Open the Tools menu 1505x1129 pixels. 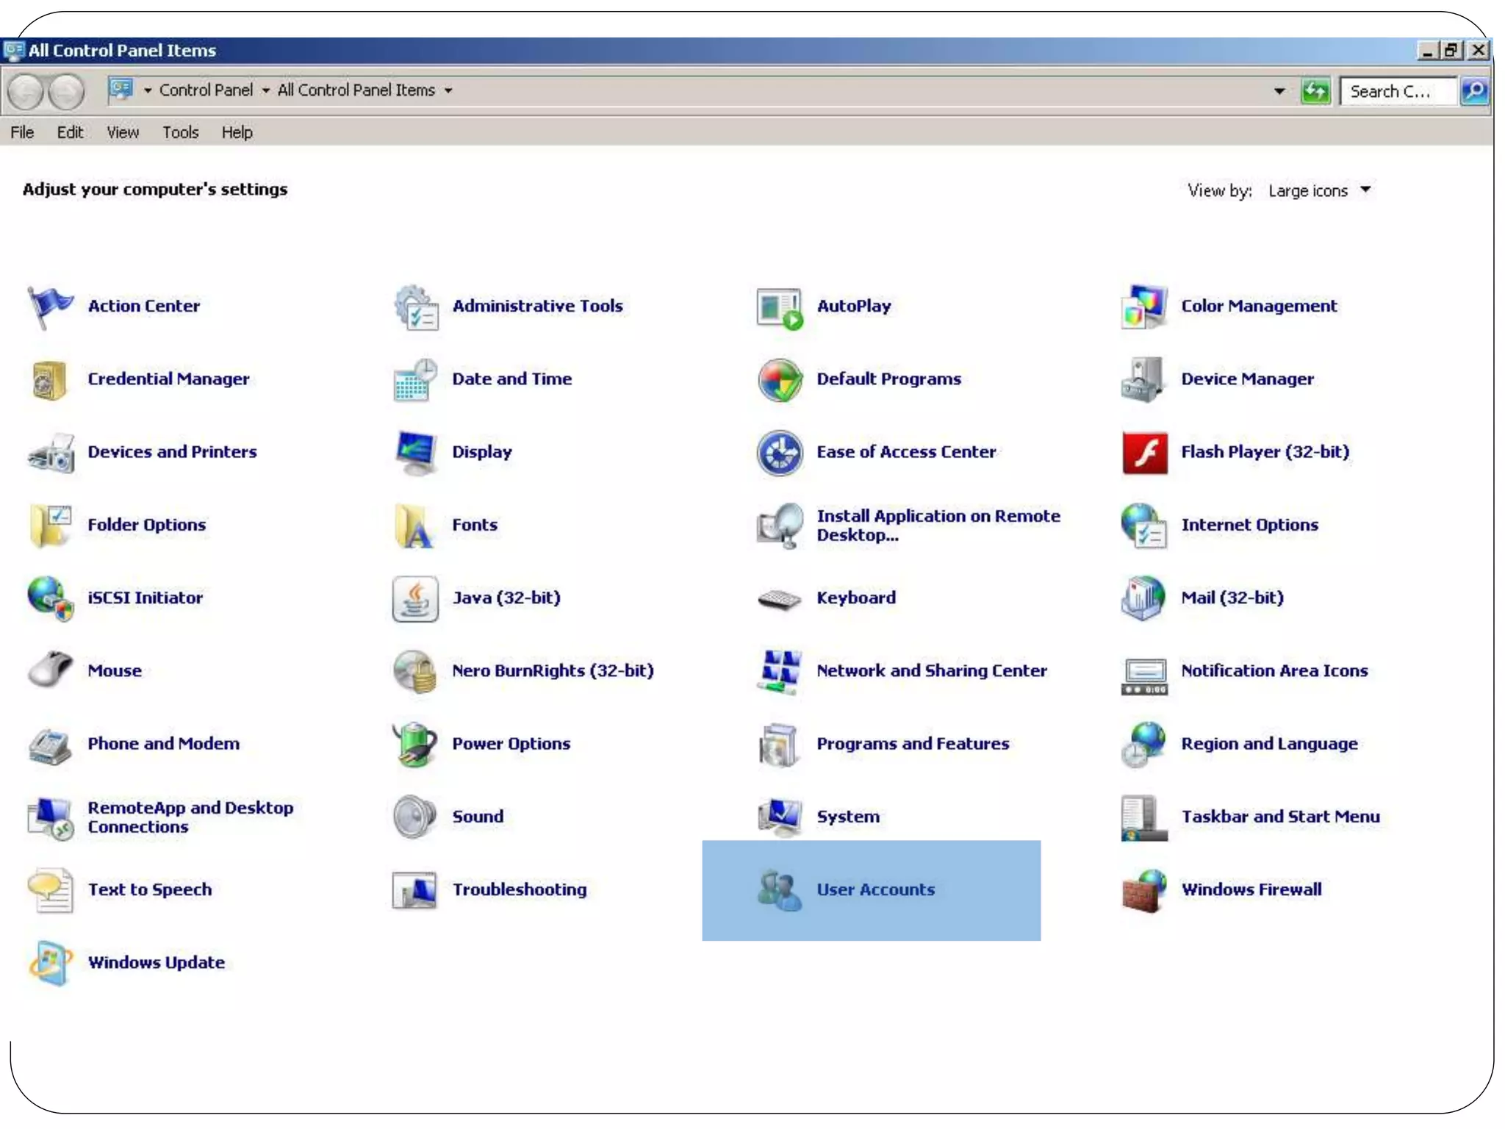pos(180,132)
